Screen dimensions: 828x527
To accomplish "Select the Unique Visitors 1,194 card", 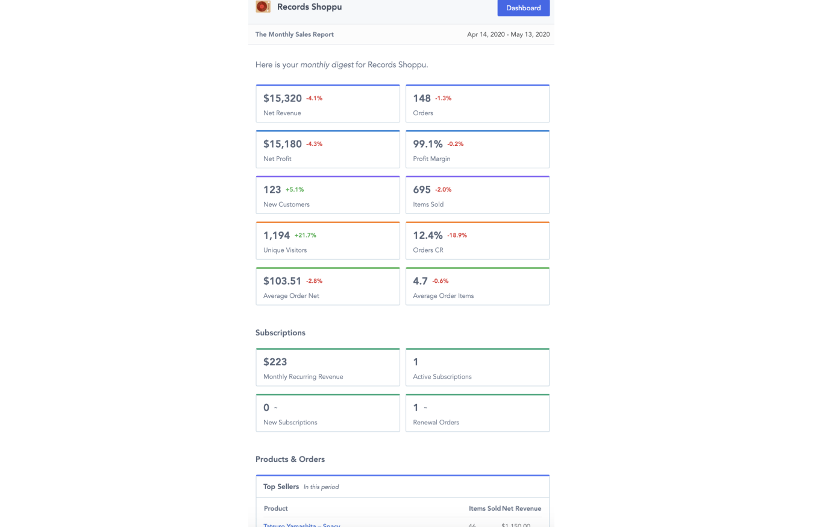I will (327, 241).
